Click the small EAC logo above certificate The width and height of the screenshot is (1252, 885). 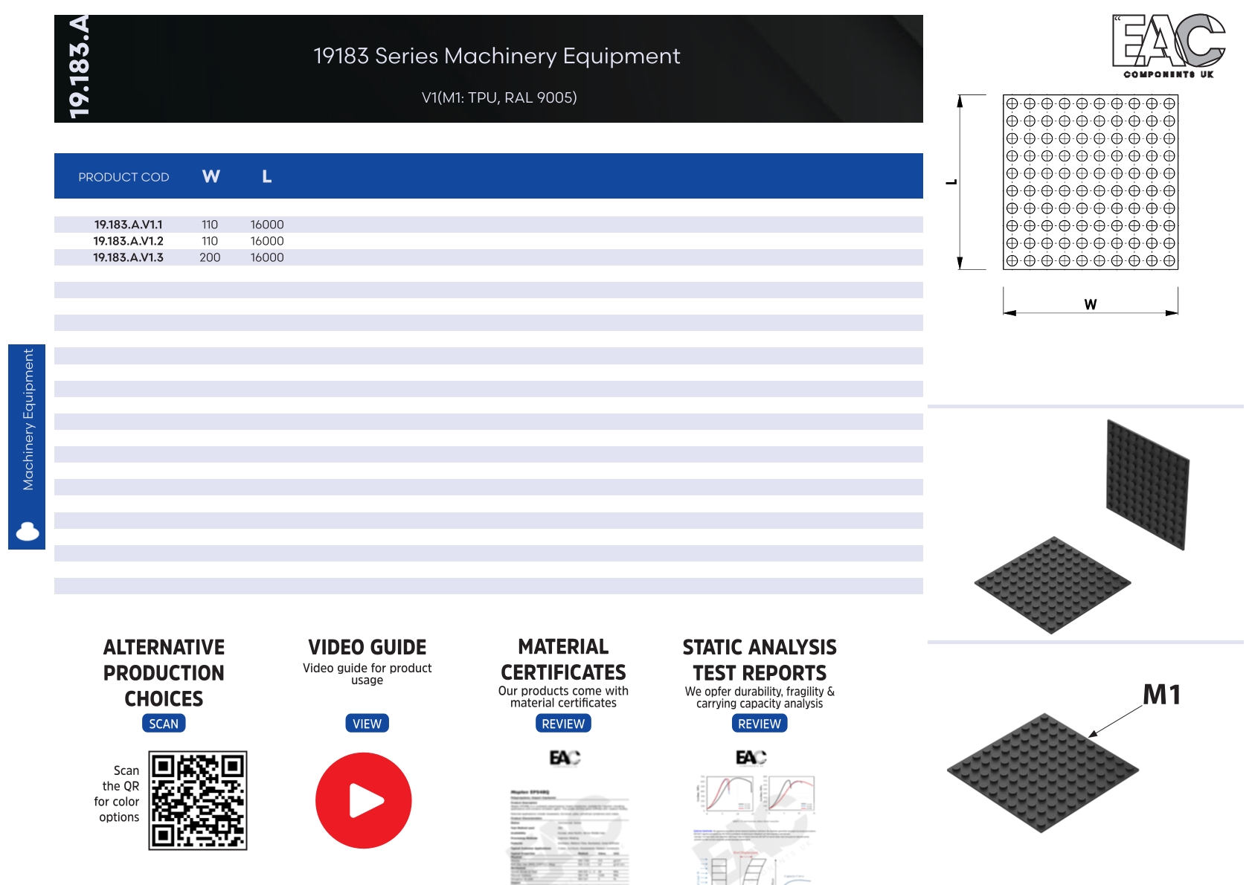[565, 757]
